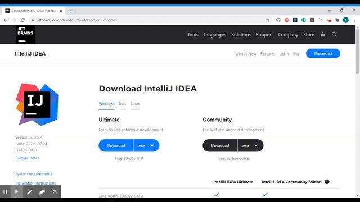Open the What's New link
This screenshot has height=202, width=360.
pyautogui.click(x=245, y=54)
